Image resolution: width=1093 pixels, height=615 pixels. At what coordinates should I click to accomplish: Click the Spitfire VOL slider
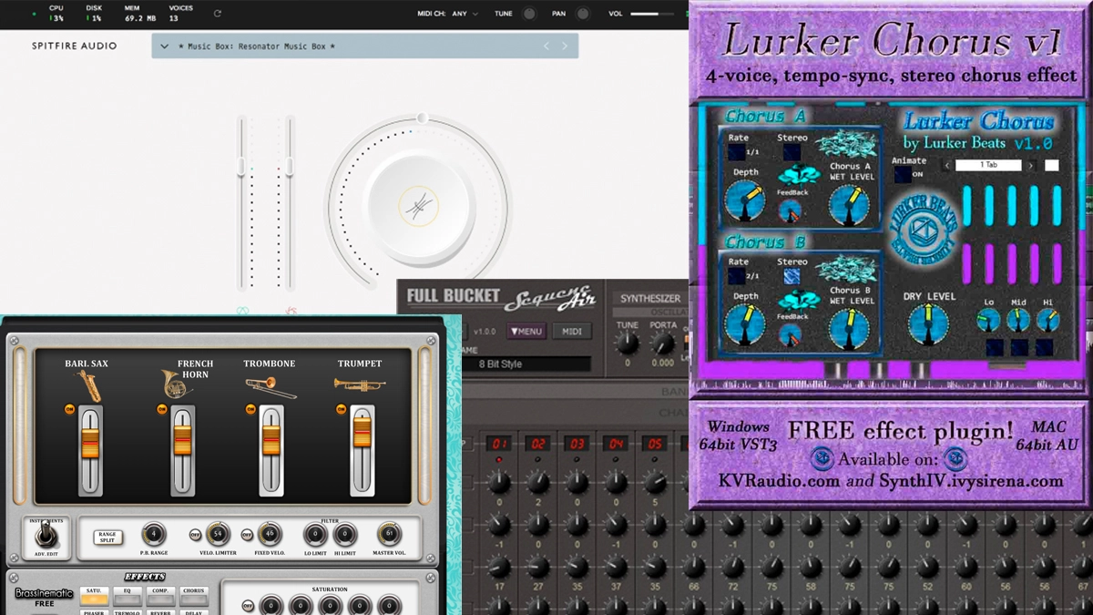[654, 14]
